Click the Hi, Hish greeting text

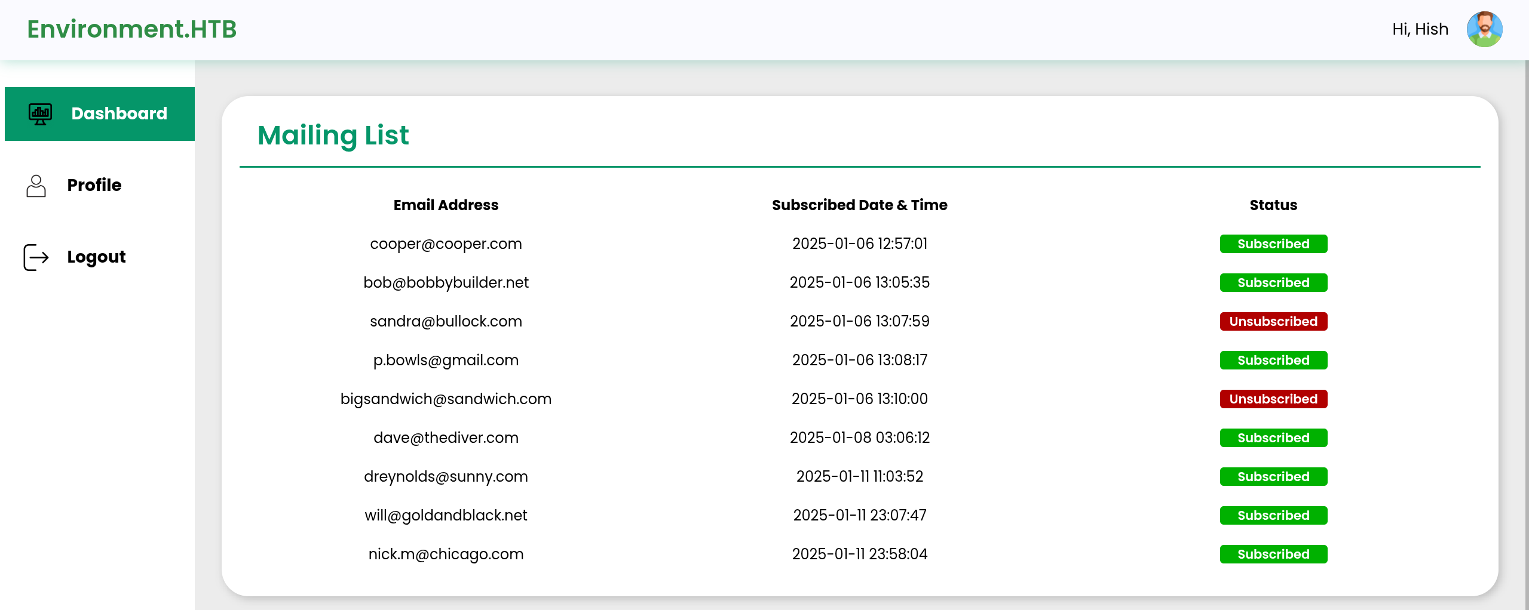(x=1420, y=29)
